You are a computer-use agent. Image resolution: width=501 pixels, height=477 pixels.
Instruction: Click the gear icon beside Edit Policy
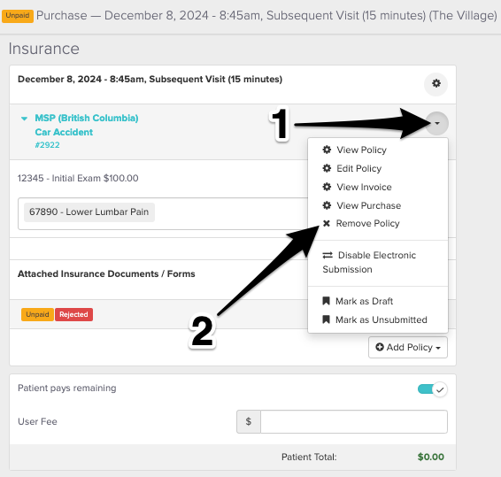click(327, 168)
